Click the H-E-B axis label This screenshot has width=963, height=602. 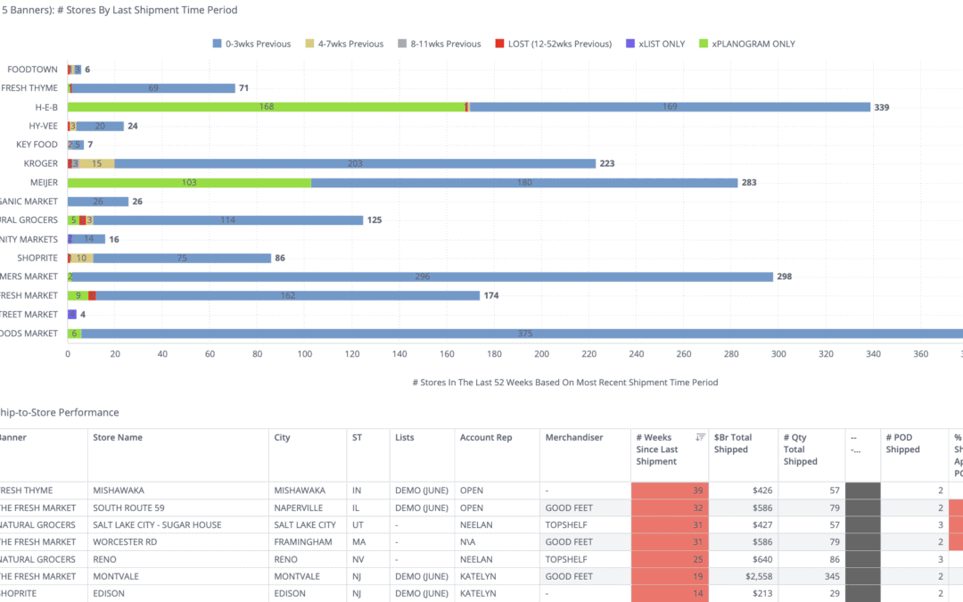46,107
